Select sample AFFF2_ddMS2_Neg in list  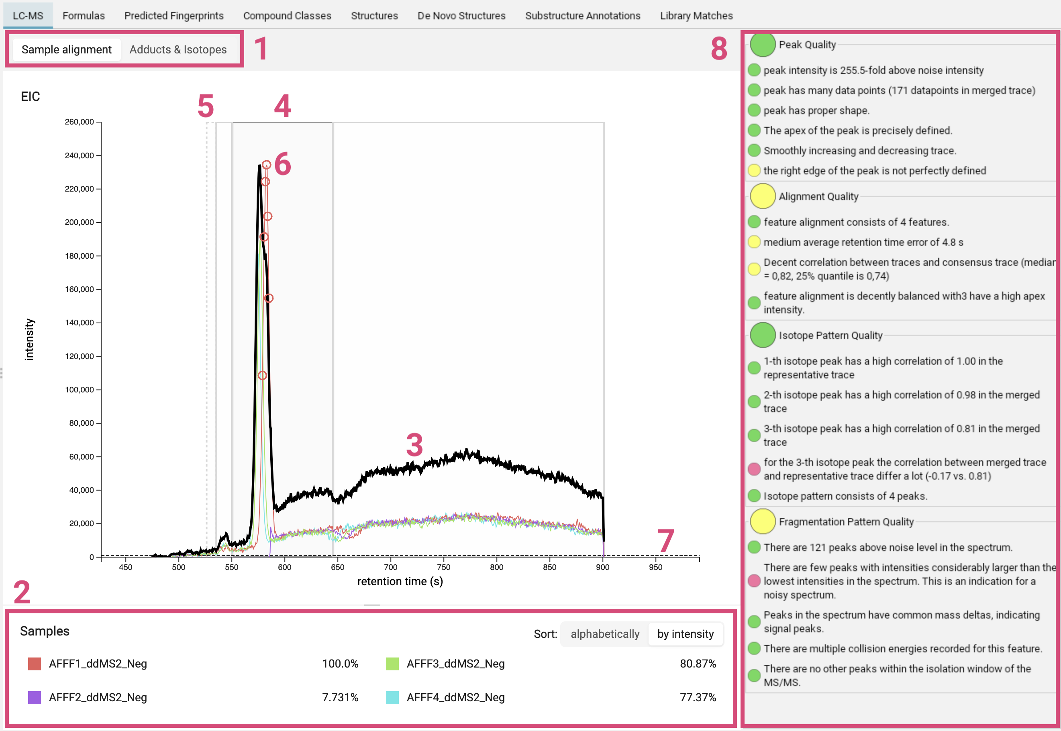(98, 698)
